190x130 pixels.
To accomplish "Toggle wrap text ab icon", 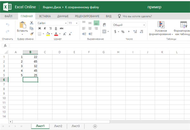I will tap(104, 25).
